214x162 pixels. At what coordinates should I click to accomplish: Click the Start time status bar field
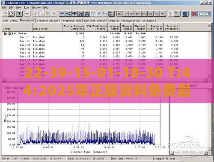click(44, 159)
